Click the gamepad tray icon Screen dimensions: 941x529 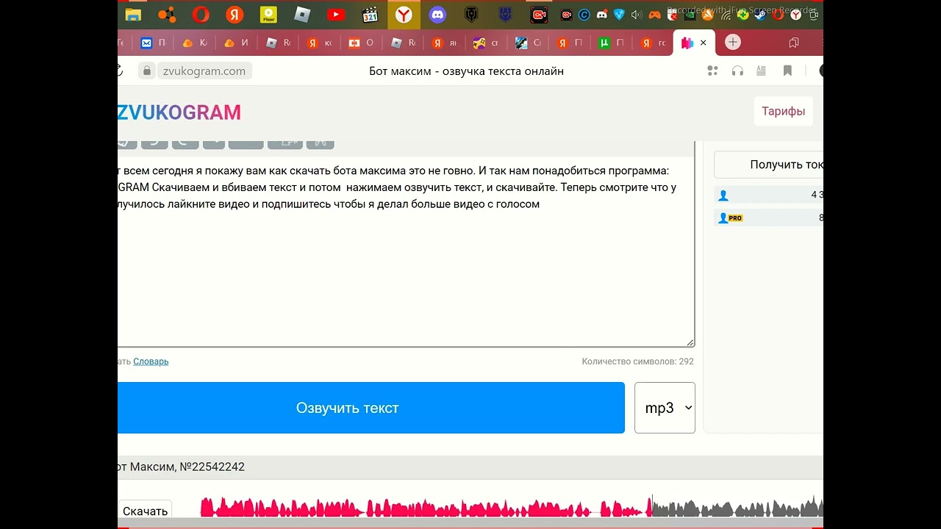[x=654, y=14]
